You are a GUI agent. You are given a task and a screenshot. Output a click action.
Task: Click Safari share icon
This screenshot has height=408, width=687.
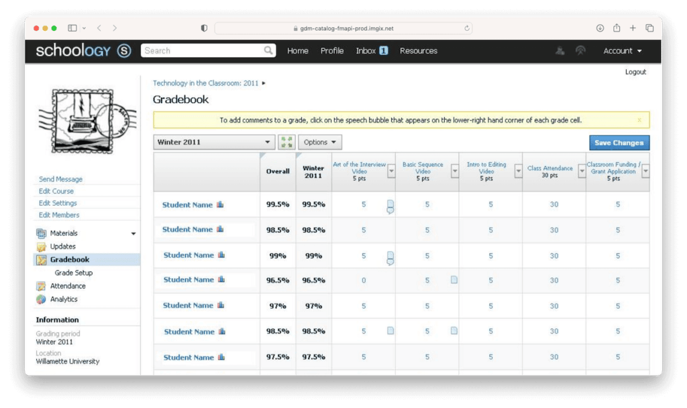click(617, 28)
